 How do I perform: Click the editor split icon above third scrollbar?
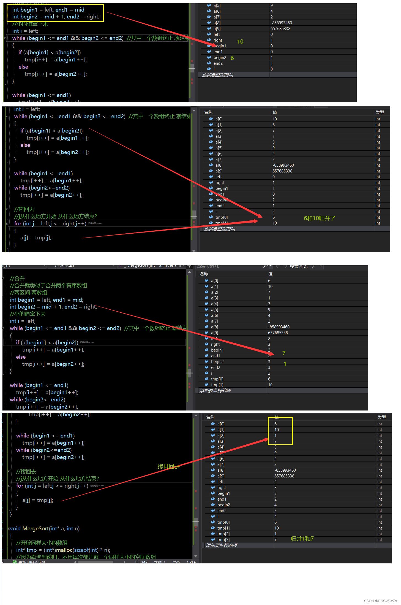[x=189, y=266]
